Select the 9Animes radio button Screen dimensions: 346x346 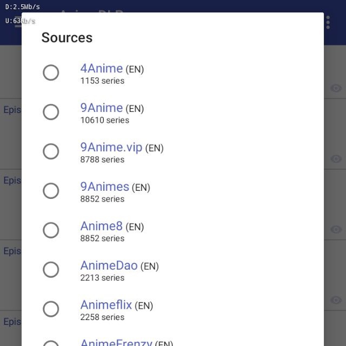[x=51, y=191]
